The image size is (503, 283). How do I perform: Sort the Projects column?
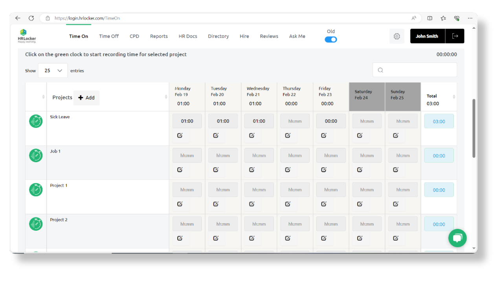tap(165, 97)
